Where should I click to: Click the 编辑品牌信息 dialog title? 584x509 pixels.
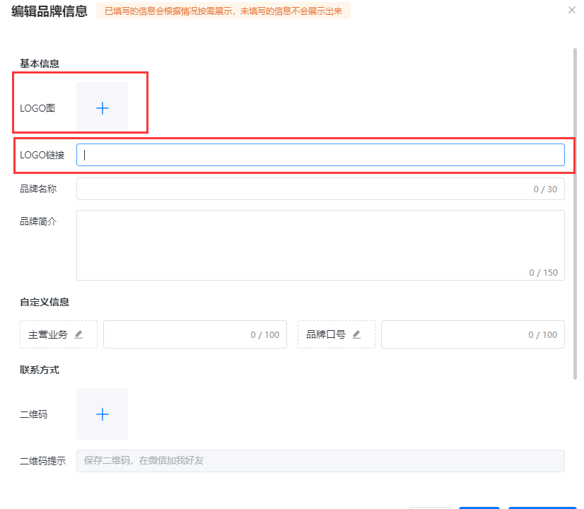point(49,11)
